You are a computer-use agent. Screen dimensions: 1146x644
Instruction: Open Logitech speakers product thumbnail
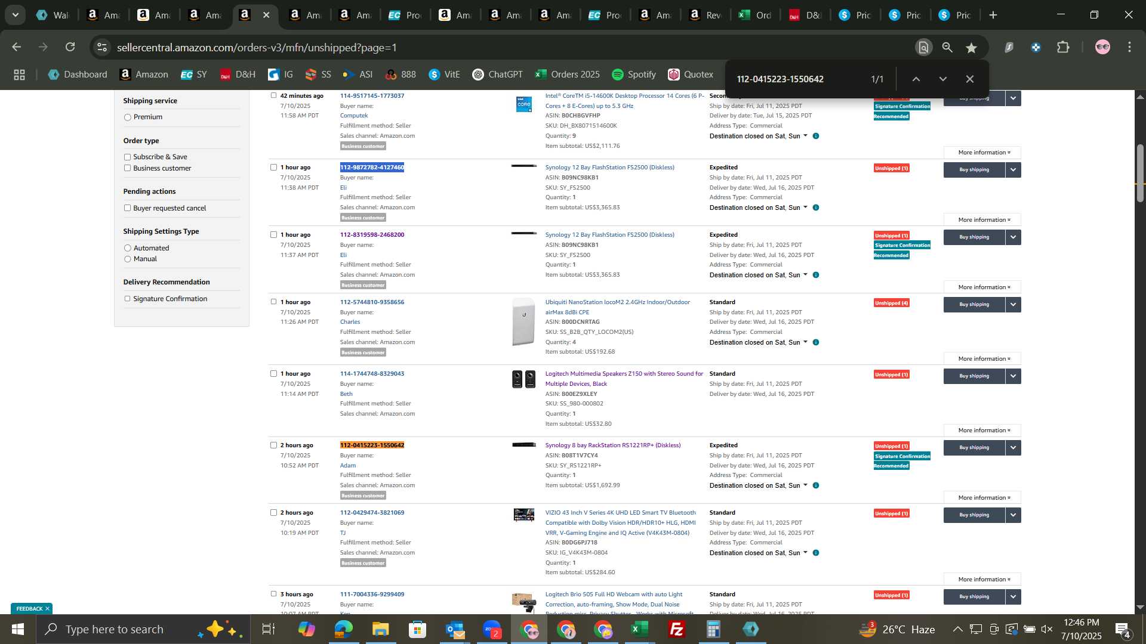(x=523, y=379)
